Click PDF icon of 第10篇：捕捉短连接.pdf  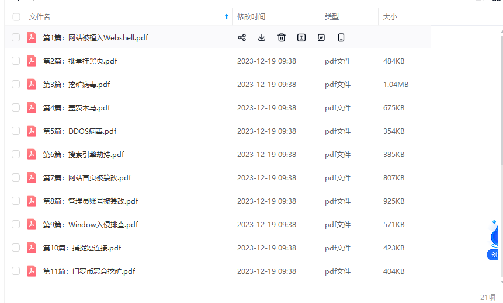click(32, 248)
